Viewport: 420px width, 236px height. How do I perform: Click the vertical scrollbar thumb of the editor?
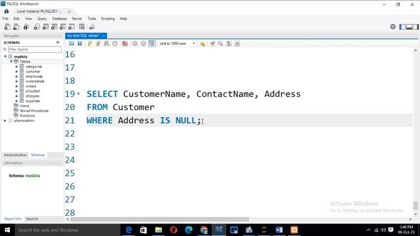pos(415,205)
